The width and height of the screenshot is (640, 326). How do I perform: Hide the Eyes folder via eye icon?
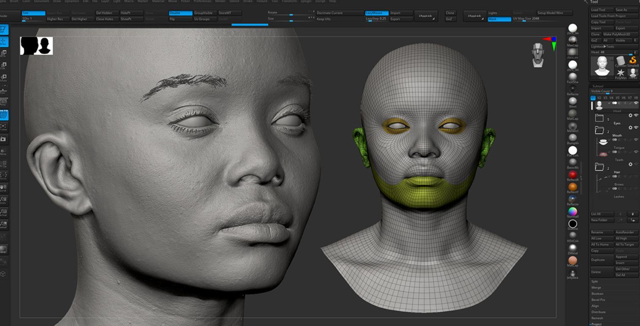[636, 115]
